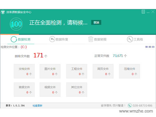Click the orange scan progress bar
The width and height of the screenshot is (156, 117).
(10, 34)
